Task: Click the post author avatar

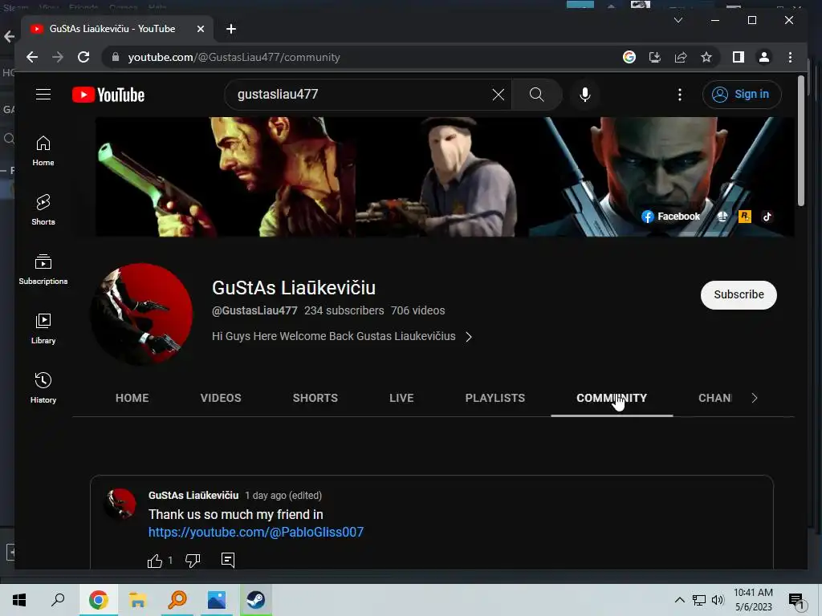Action: tap(120, 504)
